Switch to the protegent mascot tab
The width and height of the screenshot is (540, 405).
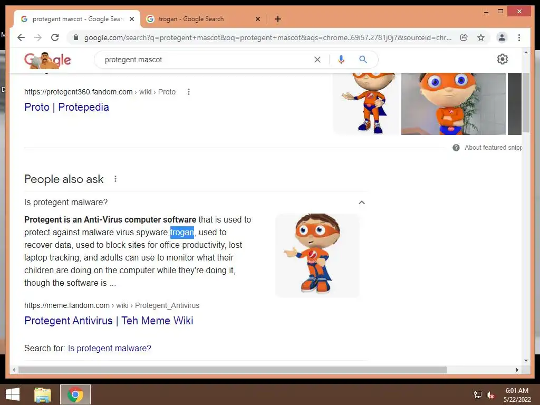[76, 19]
